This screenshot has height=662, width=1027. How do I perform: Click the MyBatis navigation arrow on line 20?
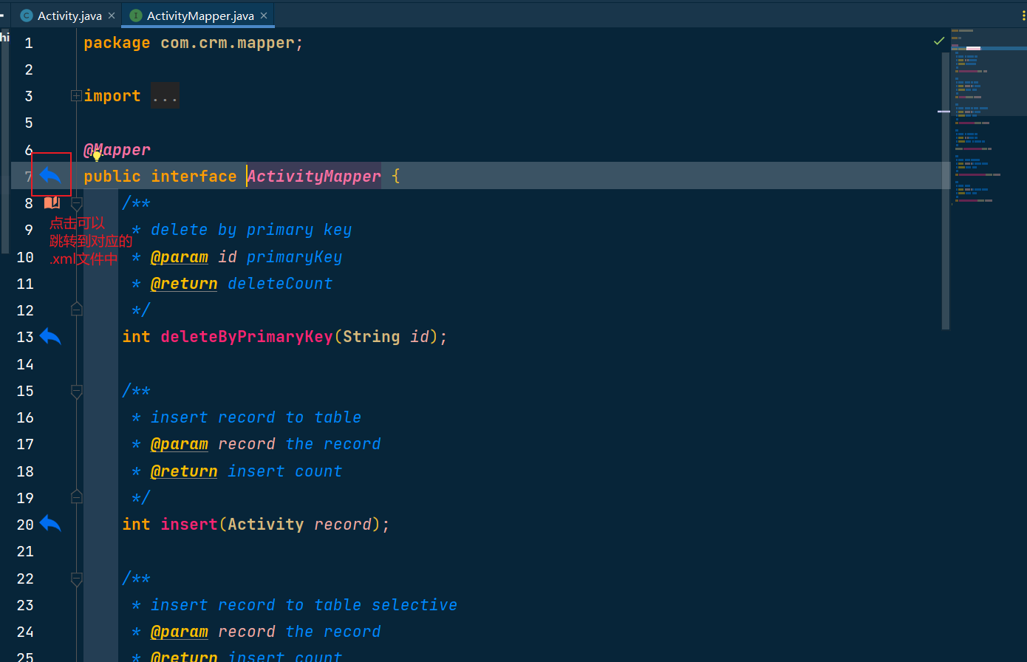50,524
